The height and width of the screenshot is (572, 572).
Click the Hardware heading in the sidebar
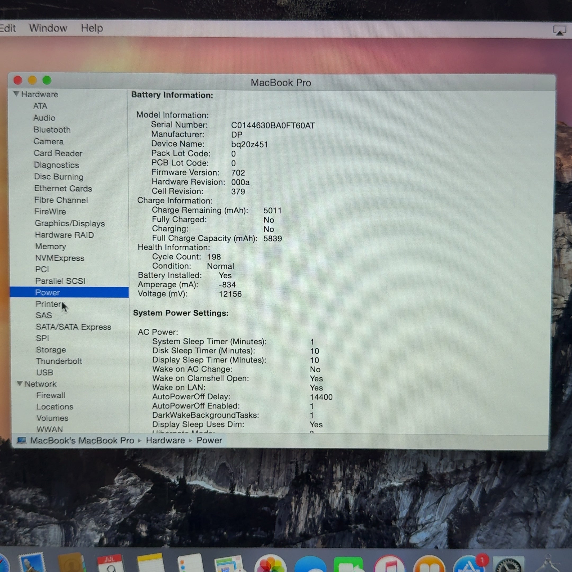(x=40, y=95)
